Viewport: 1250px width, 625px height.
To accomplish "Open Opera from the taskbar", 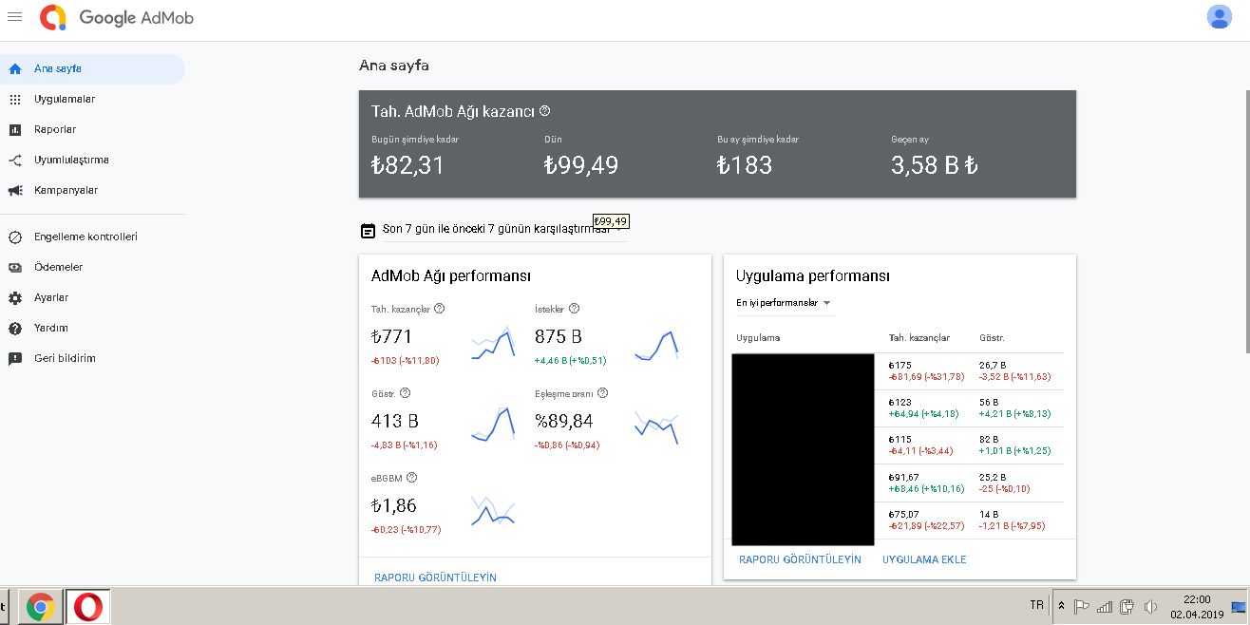I will [x=88, y=606].
